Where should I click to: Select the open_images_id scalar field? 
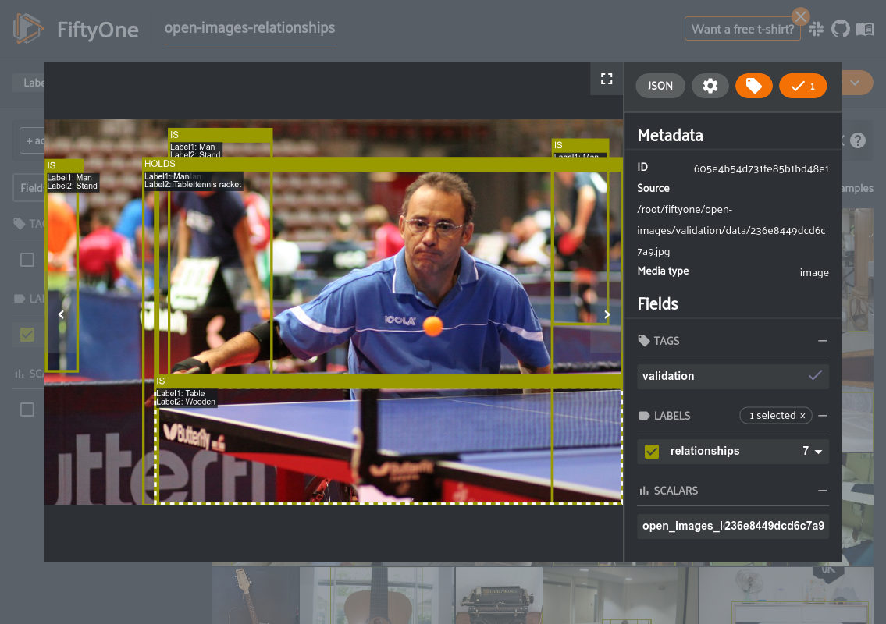point(733,526)
